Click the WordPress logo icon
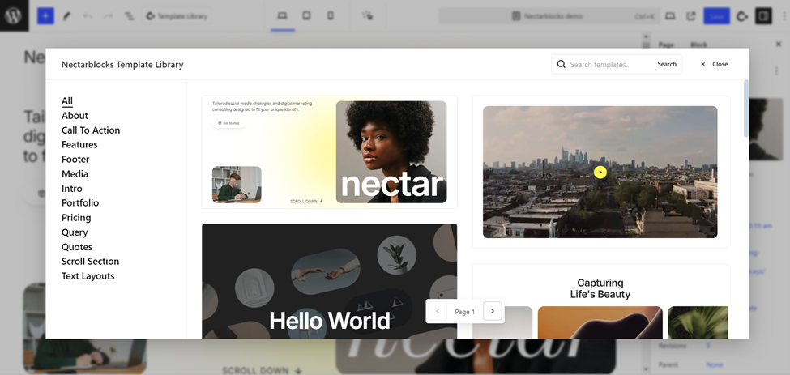790x375 pixels. 13,15
